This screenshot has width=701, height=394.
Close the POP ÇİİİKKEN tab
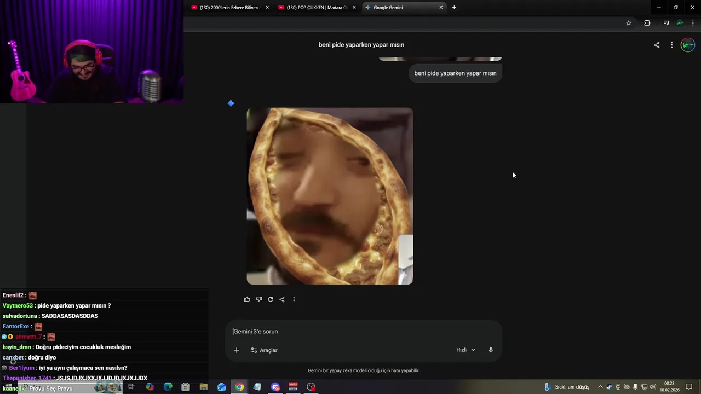pos(354,8)
